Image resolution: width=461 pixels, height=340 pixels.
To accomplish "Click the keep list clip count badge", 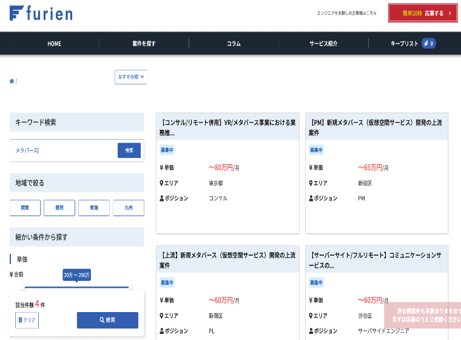I will pos(429,44).
